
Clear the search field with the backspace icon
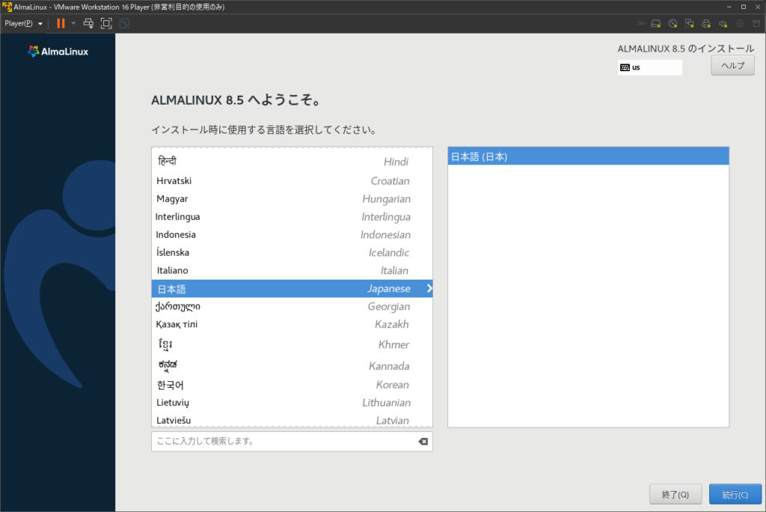pos(423,441)
